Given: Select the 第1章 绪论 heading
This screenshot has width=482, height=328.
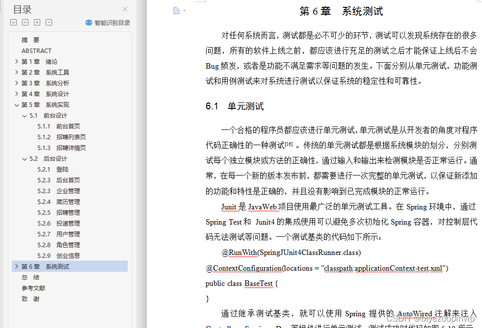Looking at the screenshot, I should click(39, 61).
